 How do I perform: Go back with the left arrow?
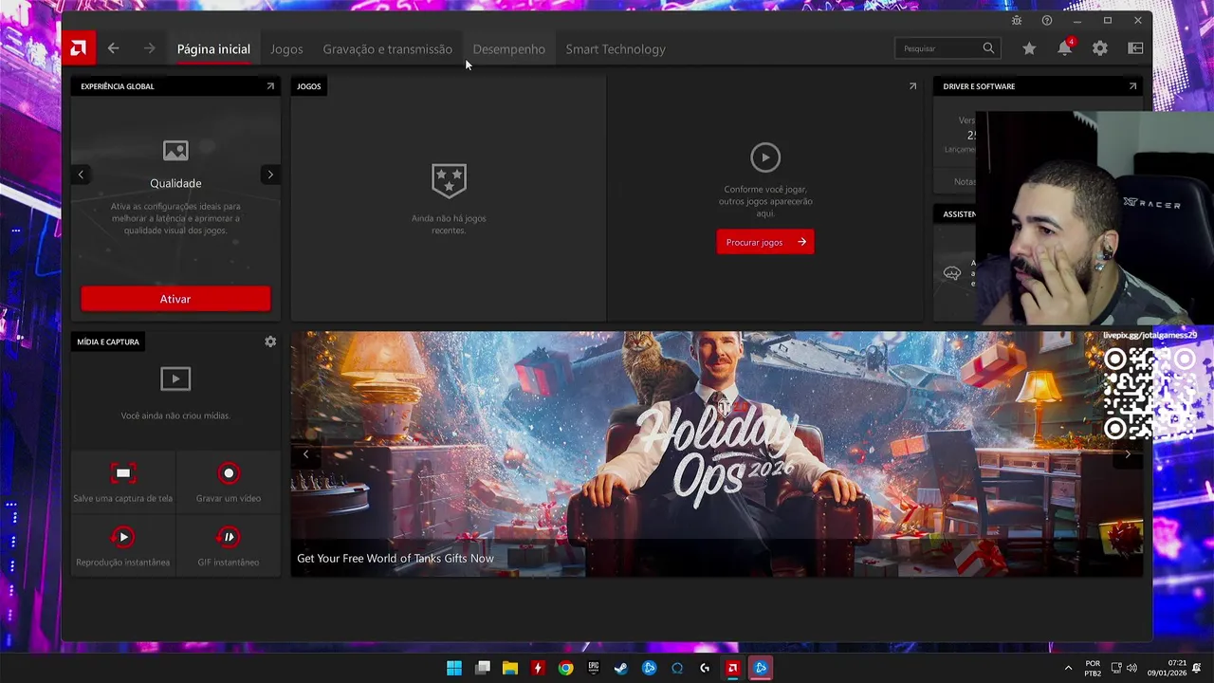coord(113,48)
